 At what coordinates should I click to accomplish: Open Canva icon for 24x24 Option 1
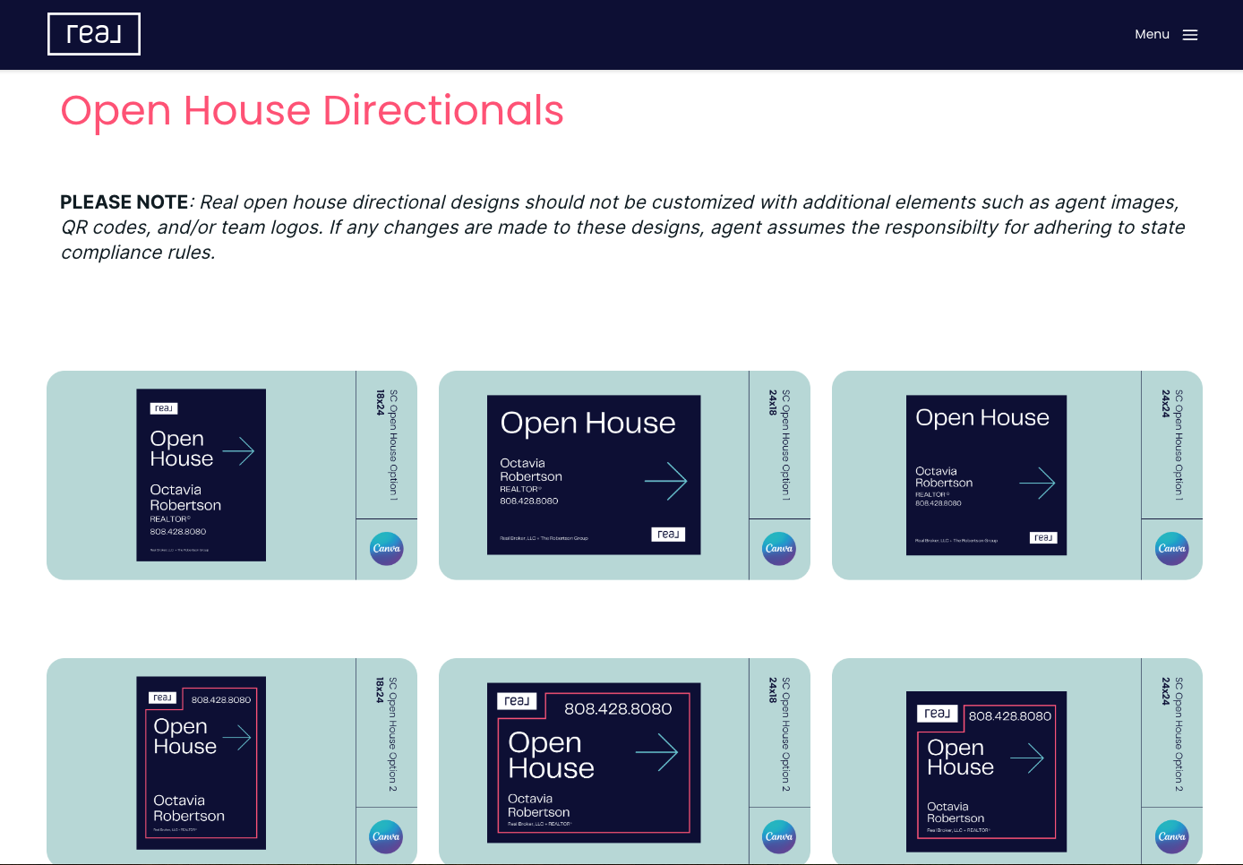pos(1172,549)
